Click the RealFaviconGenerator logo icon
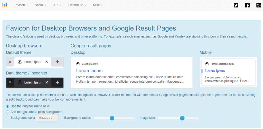263x129 pixels. (5, 5)
